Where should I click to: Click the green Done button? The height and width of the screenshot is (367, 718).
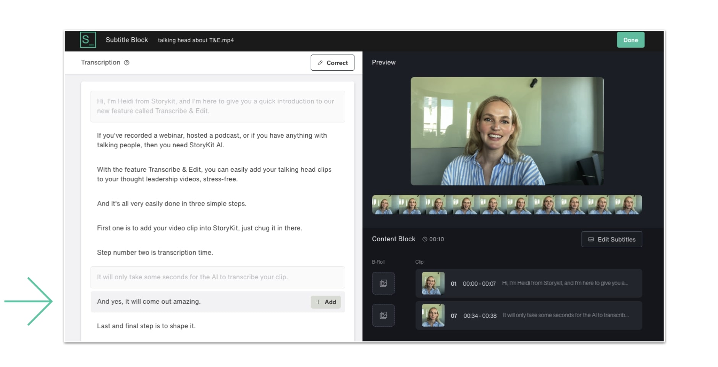(x=631, y=40)
